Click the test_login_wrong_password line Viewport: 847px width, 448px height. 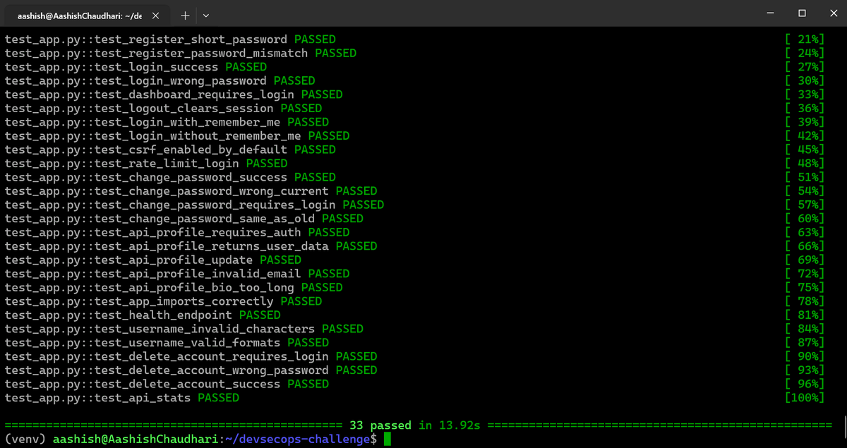tap(160, 80)
